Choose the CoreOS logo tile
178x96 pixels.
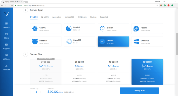pos(69,28)
